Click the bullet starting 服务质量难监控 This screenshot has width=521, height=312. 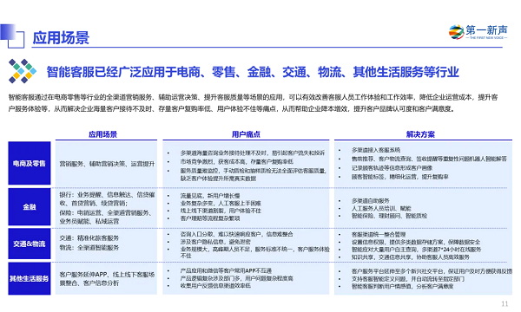click(x=254, y=174)
